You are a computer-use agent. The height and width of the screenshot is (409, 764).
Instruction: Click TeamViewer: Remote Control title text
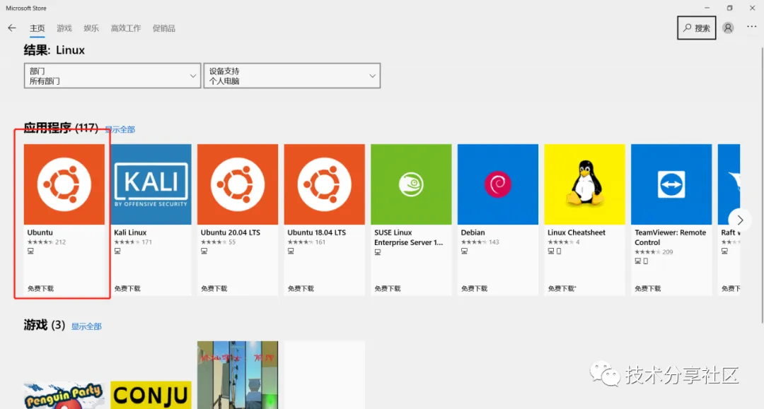pyautogui.click(x=670, y=237)
